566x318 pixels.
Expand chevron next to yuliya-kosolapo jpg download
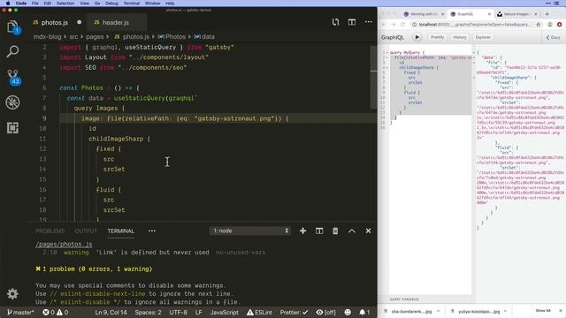tap(505, 311)
